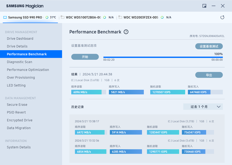Select Performance Benchmark sidebar item
The image size is (232, 165).
tap(31, 54)
